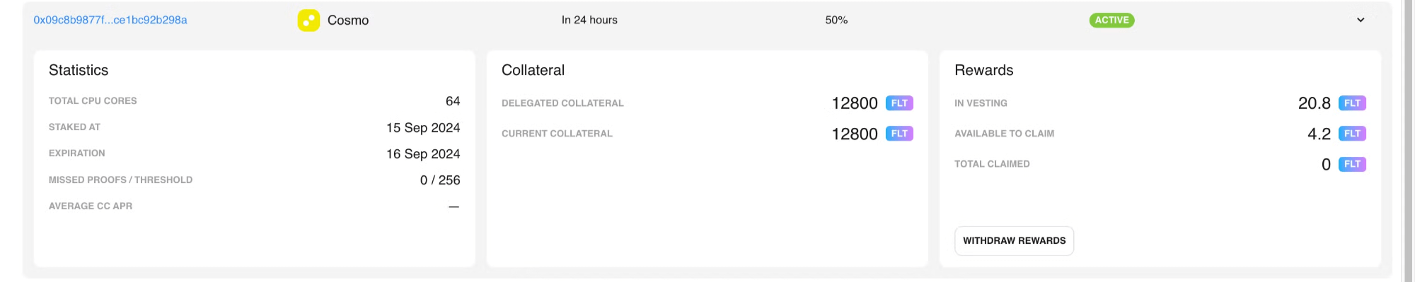The height and width of the screenshot is (282, 1415).
Task: Click FLT badge next to Delegated Collateral
Action: (899, 103)
